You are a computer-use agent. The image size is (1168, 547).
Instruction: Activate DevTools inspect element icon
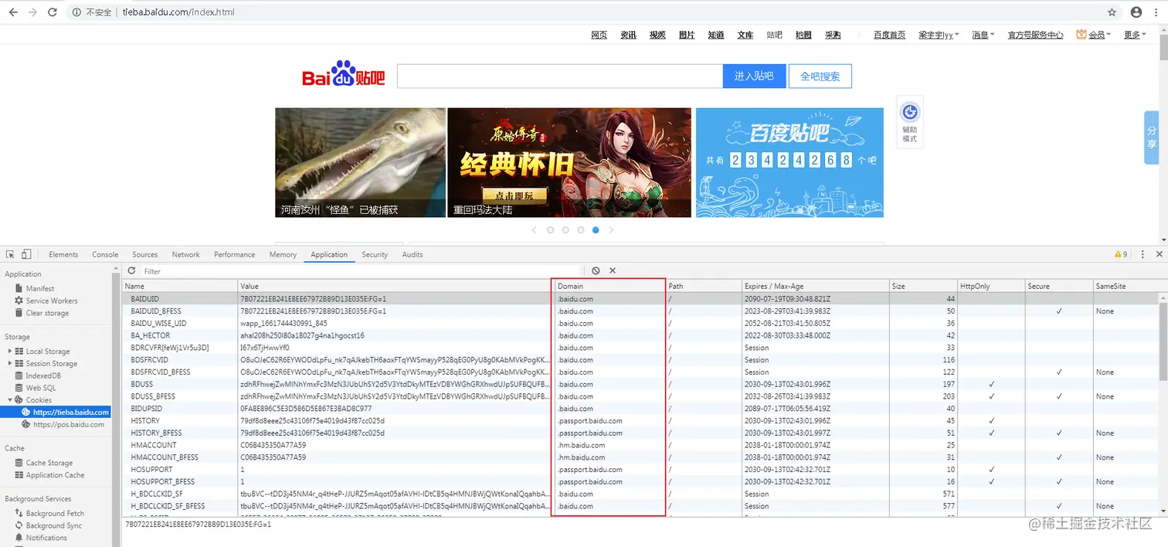11,254
